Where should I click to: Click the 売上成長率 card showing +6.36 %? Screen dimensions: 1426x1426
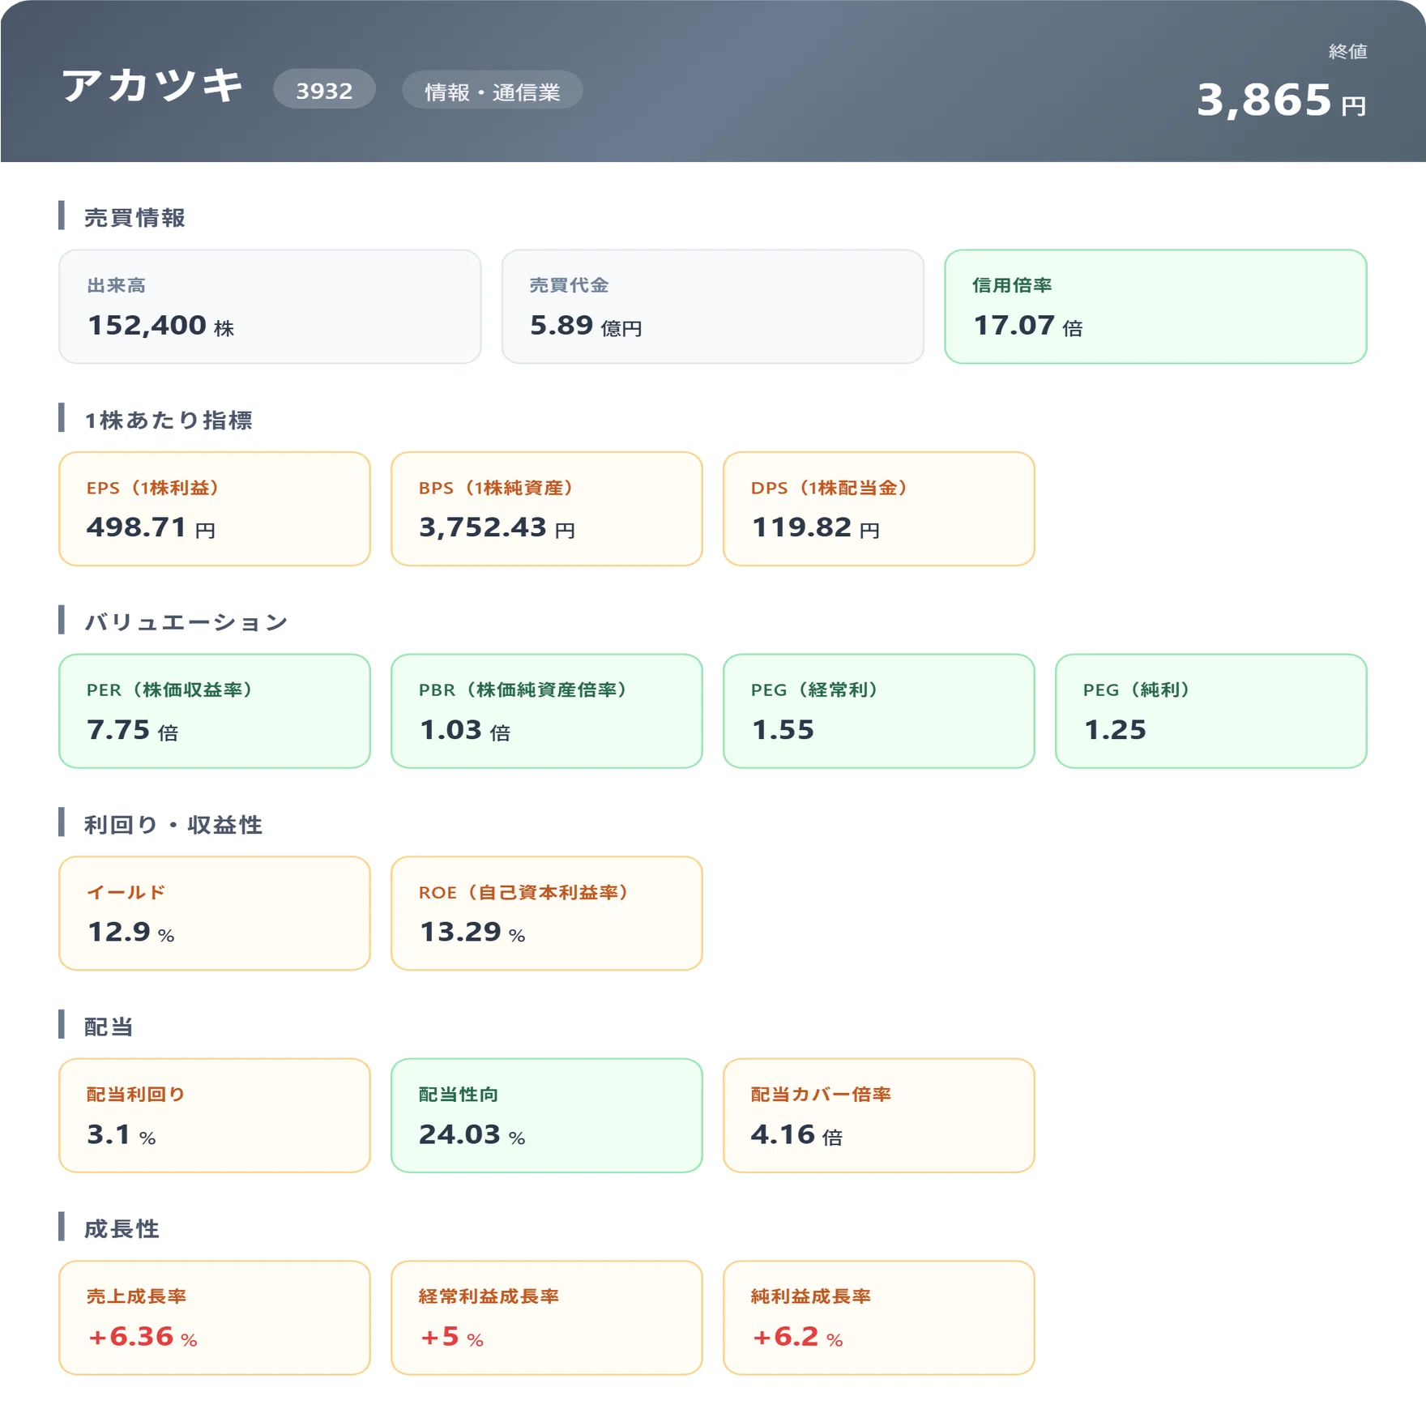[215, 1317]
